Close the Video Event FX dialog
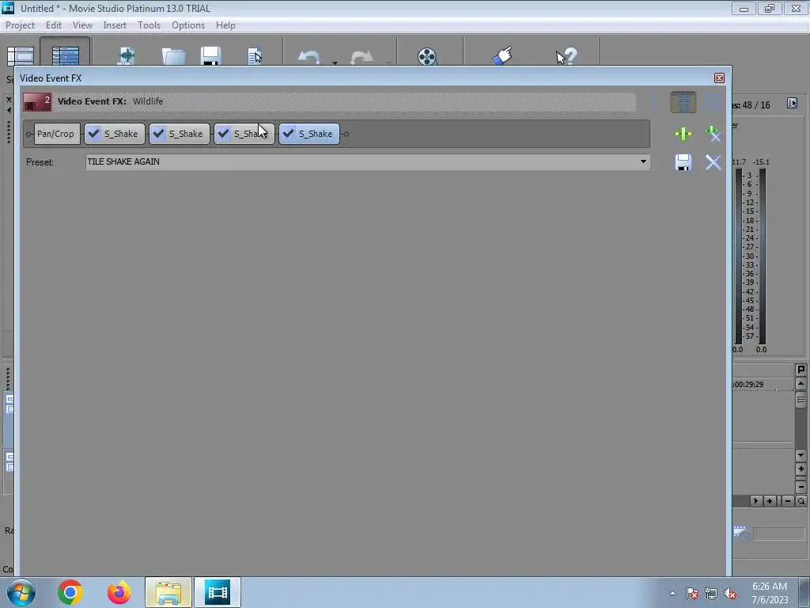 719,78
